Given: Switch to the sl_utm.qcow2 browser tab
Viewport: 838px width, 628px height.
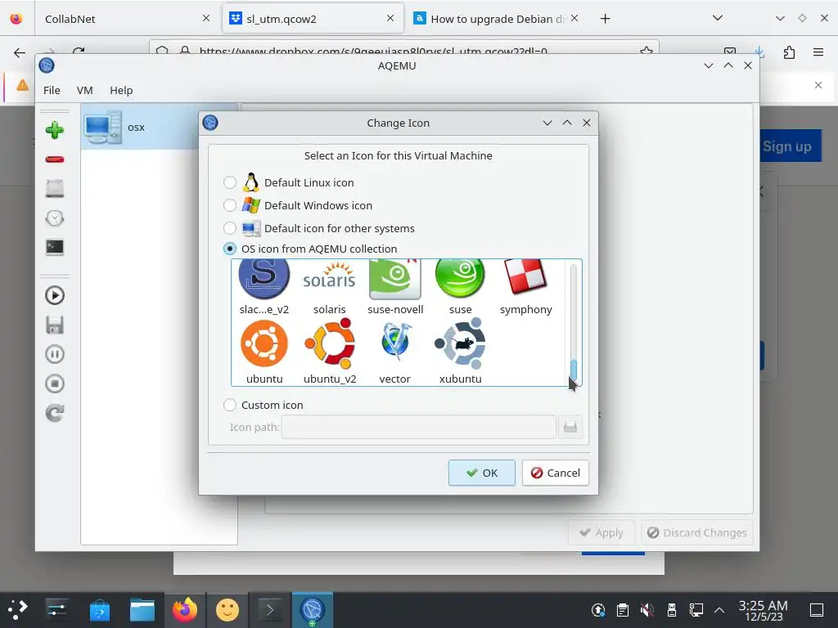Looking at the screenshot, I should pyautogui.click(x=312, y=19).
